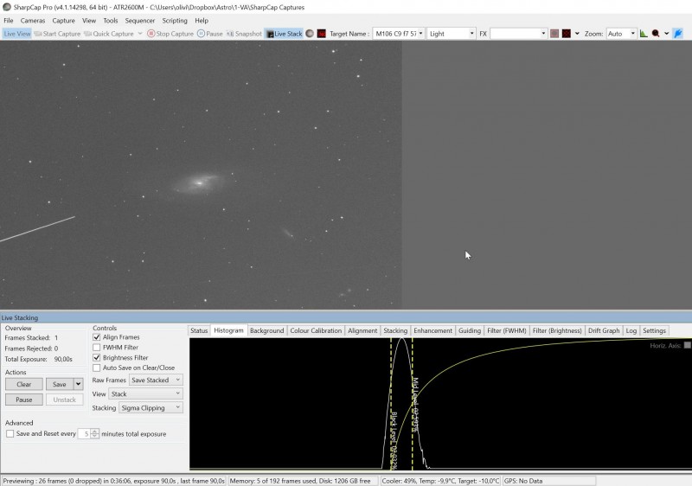
Task: Open the Tools menu
Action: point(111,20)
